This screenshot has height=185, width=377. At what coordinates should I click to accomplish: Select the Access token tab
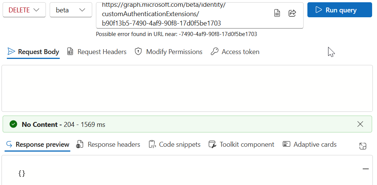tap(235, 52)
